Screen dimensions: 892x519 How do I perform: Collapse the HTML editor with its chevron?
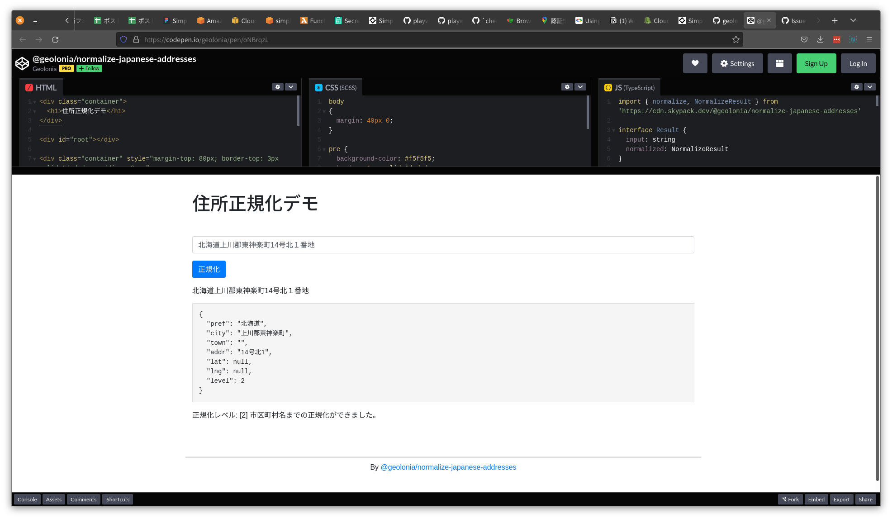point(291,86)
